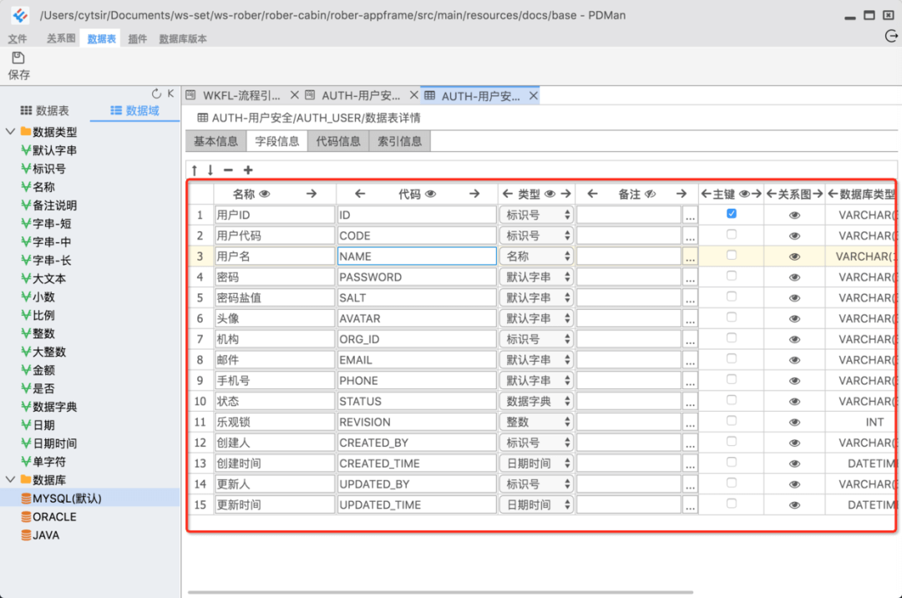Click the logout icon at top right
Screen dimensions: 902x598
pos(891,37)
